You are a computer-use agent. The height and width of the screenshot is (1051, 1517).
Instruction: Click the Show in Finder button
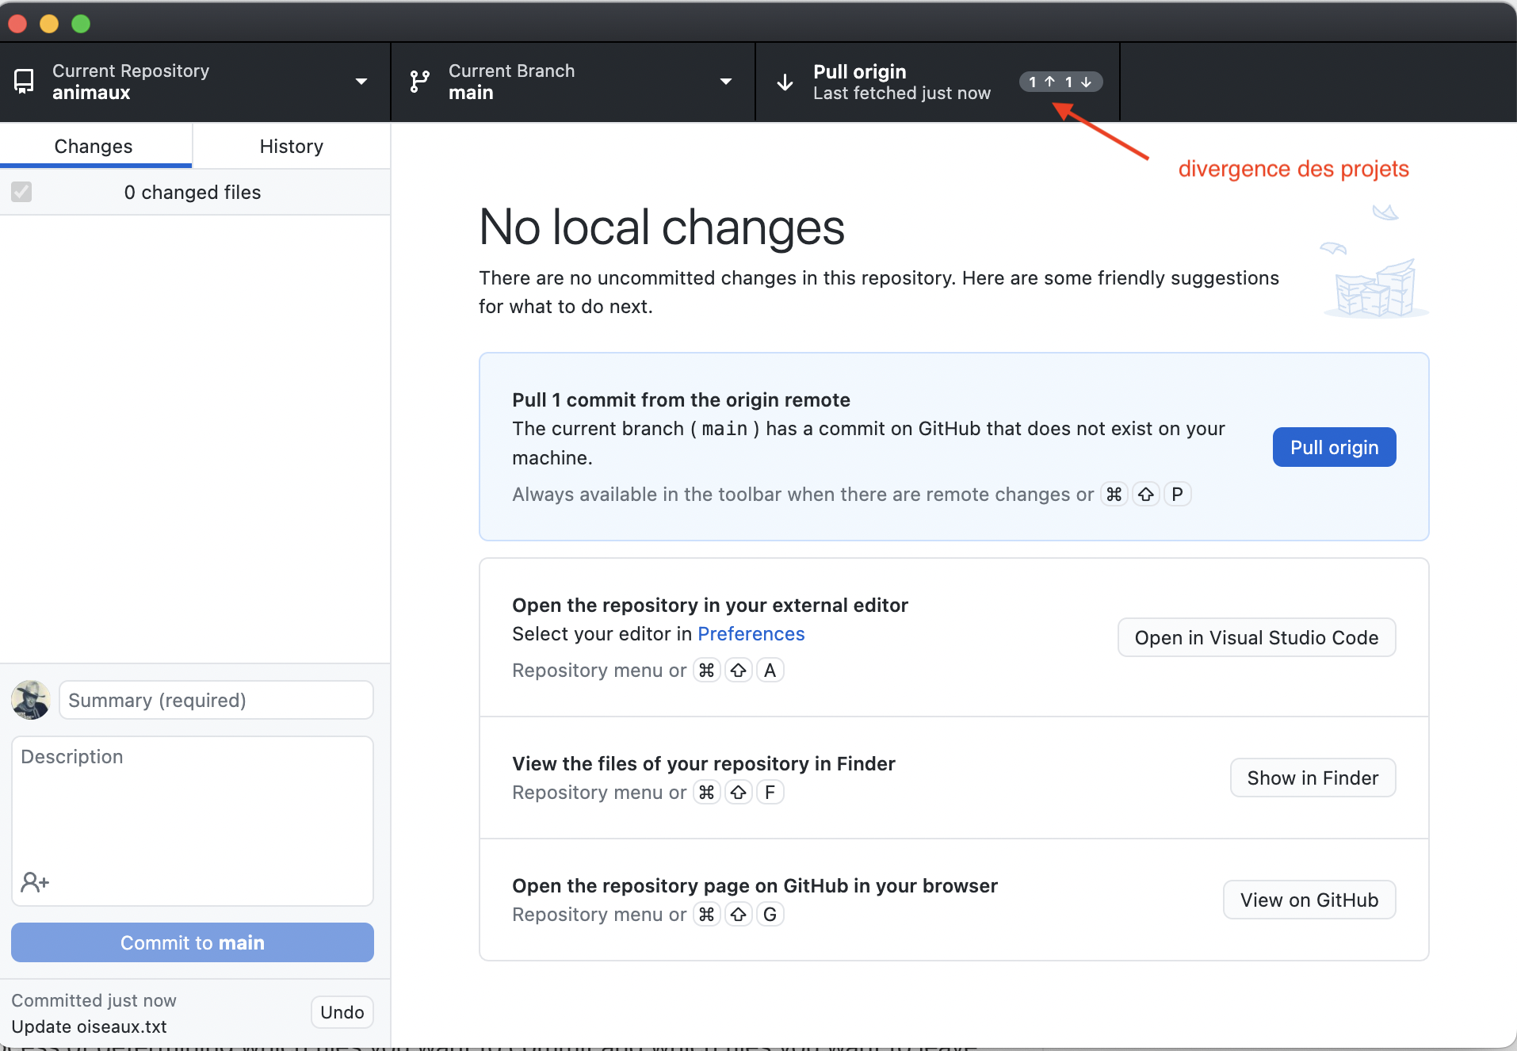coord(1313,778)
